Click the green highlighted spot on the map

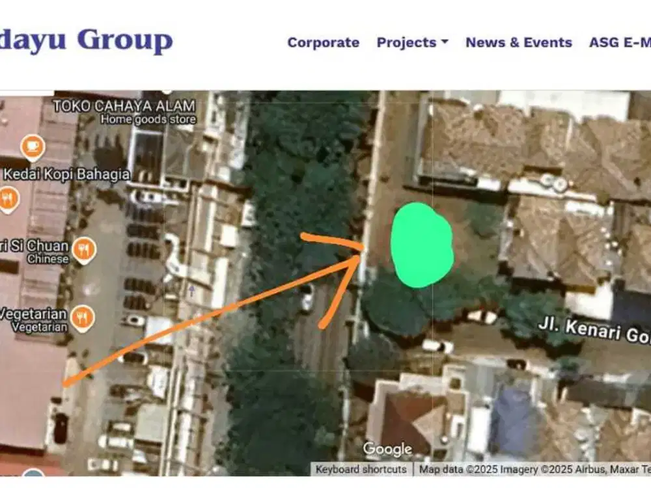point(421,245)
